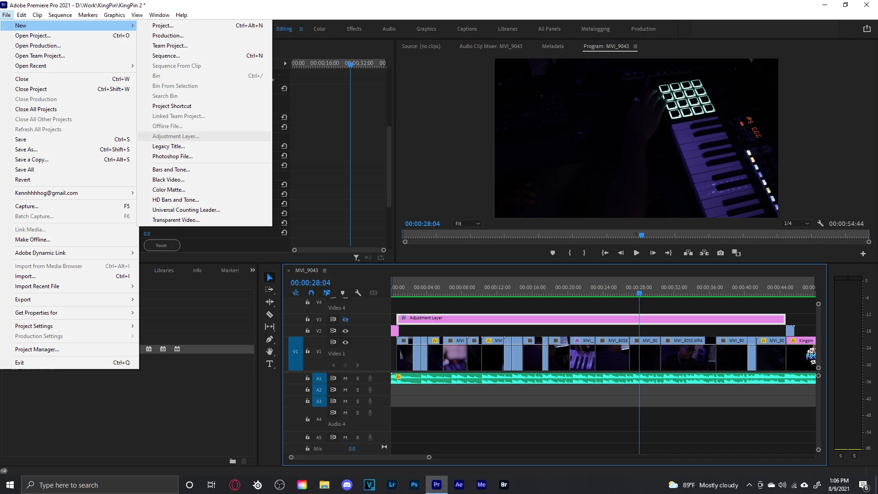Select the Pen tool
The width and height of the screenshot is (878, 494).
tap(270, 339)
